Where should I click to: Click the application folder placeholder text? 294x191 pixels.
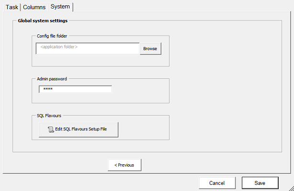(59, 47)
